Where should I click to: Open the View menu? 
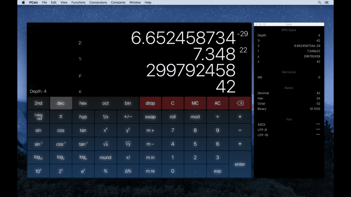pos(64,2)
